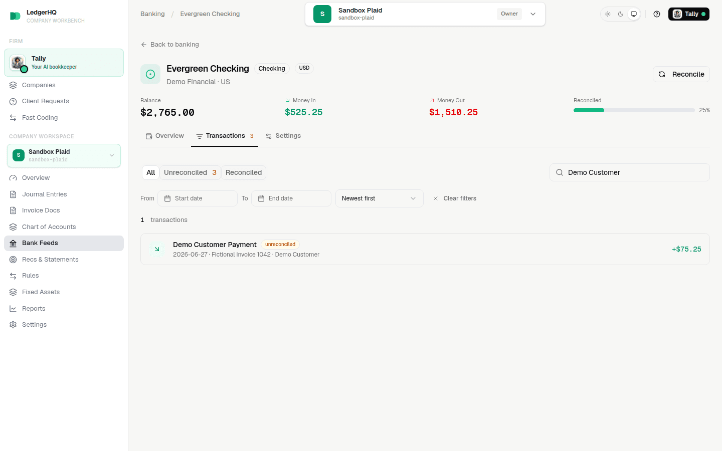Screen dimensions: 722x451
Task: Click Back to banking link
Action: click(170, 45)
